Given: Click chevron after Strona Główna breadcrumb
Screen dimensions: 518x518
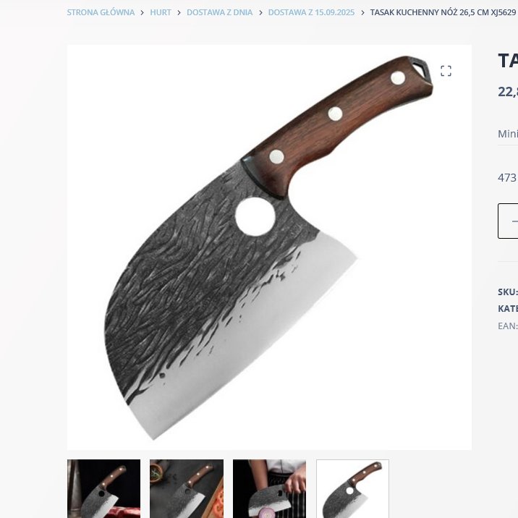Looking at the screenshot, I should point(142,13).
